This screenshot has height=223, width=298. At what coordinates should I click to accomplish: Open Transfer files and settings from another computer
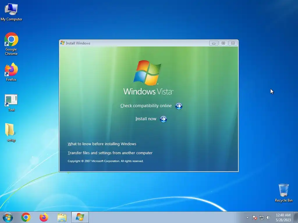(110, 153)
